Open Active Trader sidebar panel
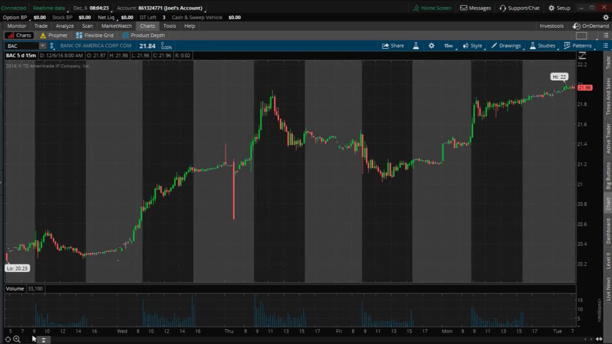Image resolution: width=612 pixels, height=344 pixels. click(608, 138)
